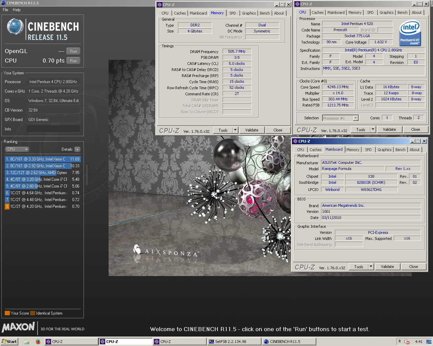Open the CPU ranking type dropdown
Screen dimensions: 433x346
tap(17, 149)
